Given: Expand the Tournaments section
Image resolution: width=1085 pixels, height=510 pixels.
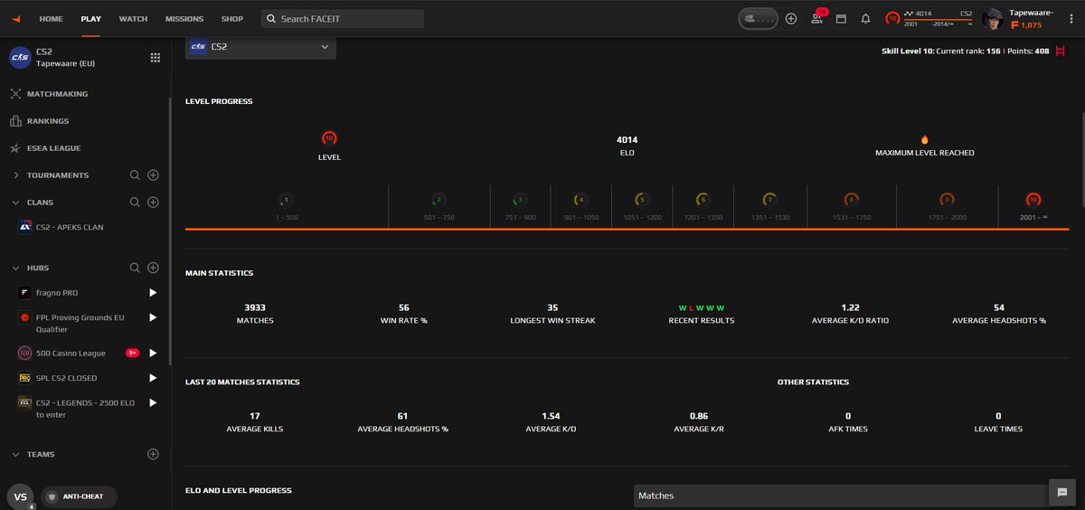Looking at the screenshot, I should tap(16, 175).
